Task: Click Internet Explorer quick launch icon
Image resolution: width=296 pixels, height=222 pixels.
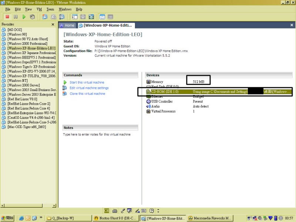Action: click(x=21, y=218)
